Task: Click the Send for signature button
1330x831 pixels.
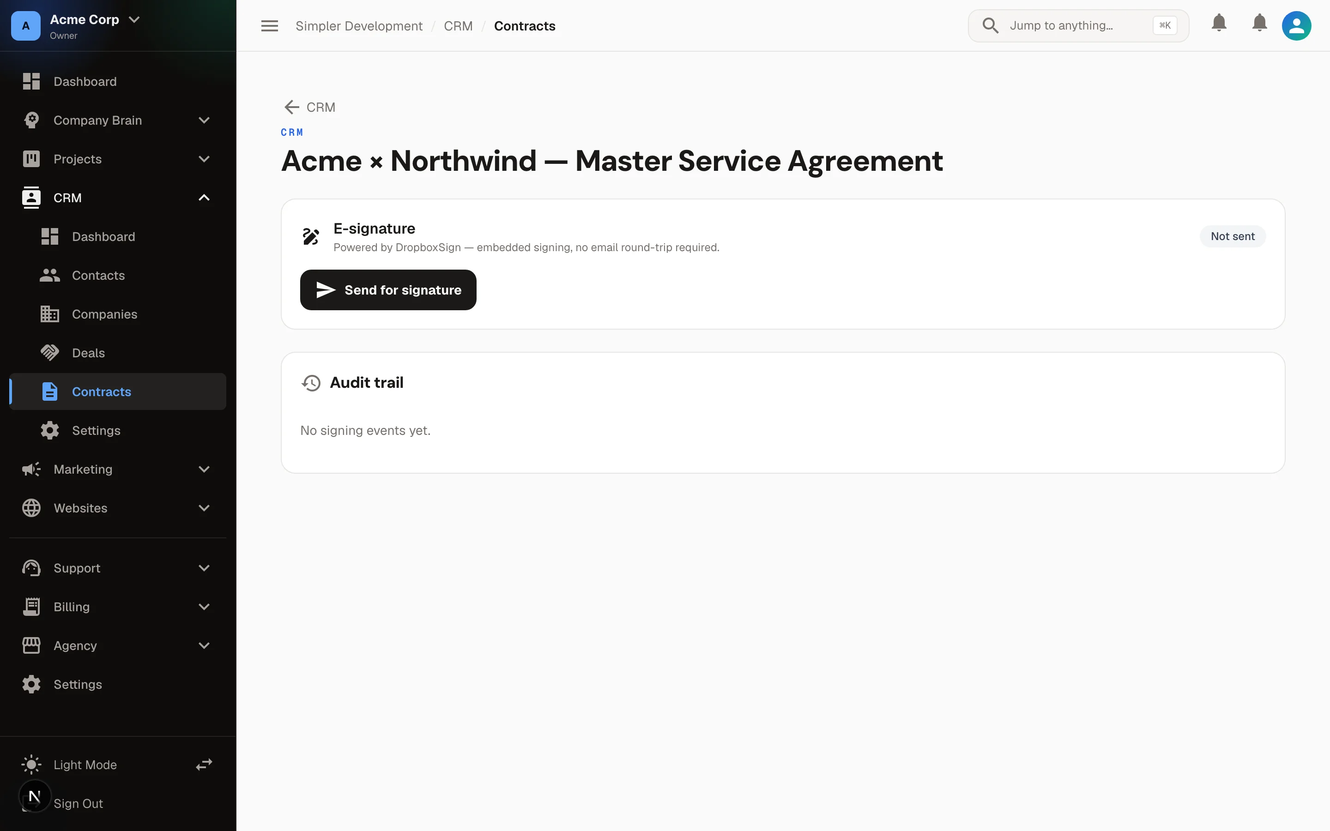Action: (388, 289)
